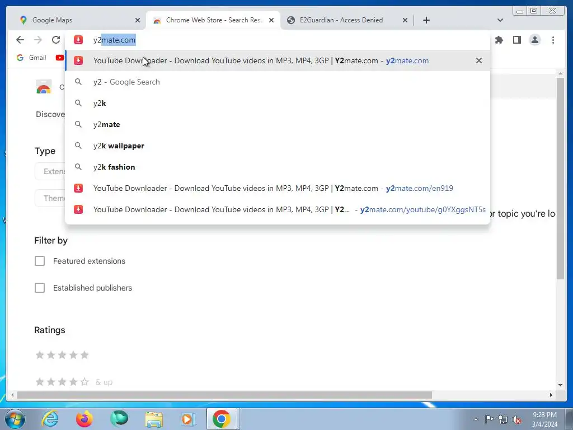Remove the y2mate.com suggestion with X

[x=479, y=60]
